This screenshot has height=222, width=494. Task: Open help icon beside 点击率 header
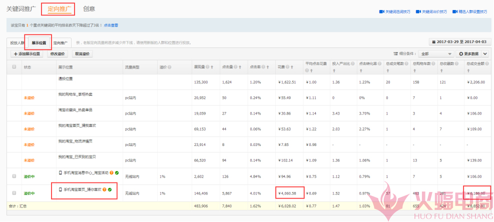263,67
